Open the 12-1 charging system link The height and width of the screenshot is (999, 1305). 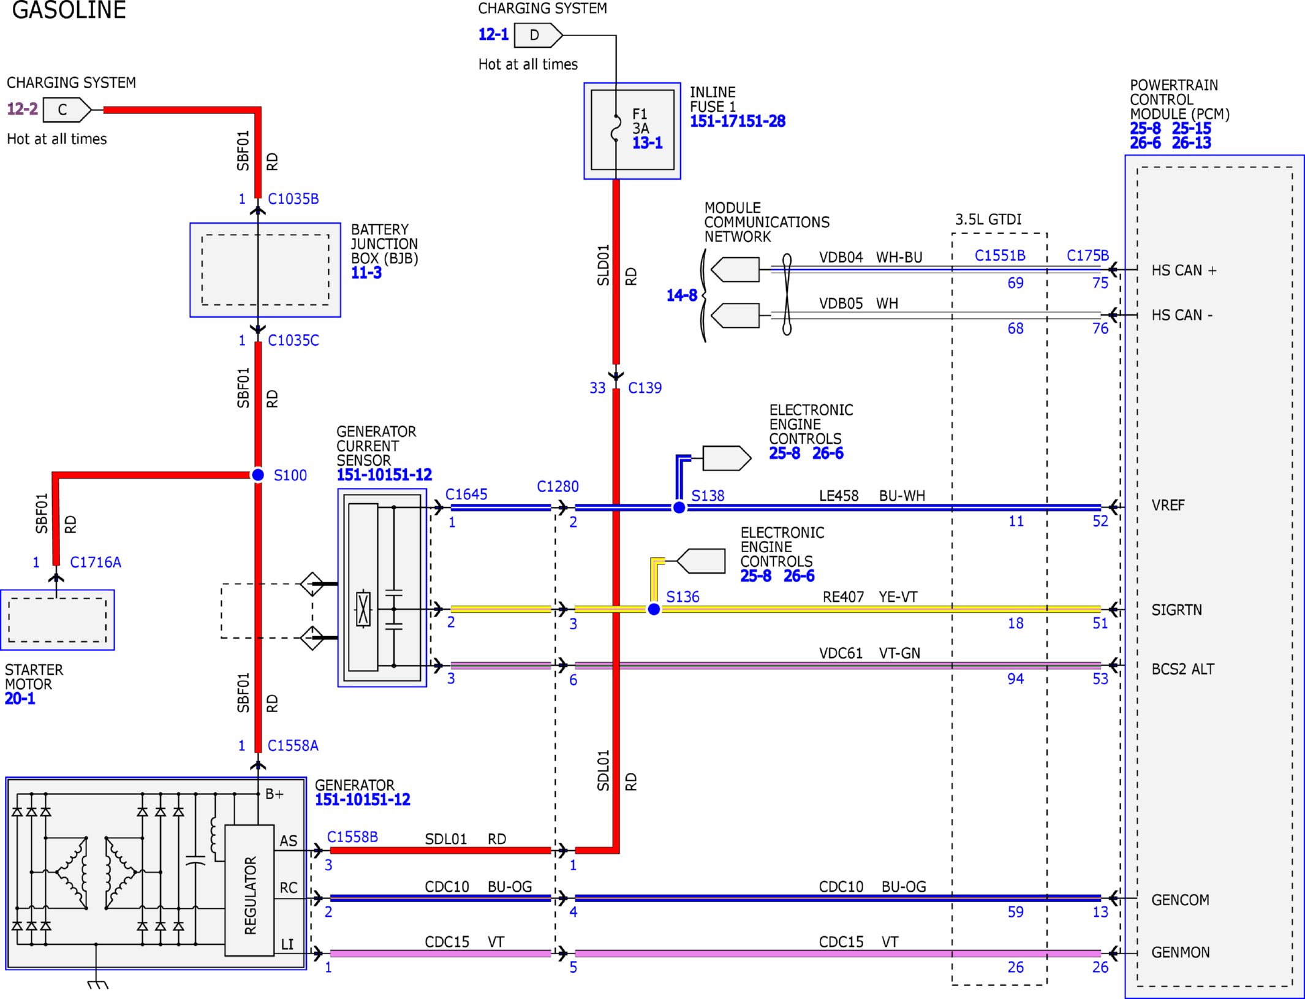(493, 34)
